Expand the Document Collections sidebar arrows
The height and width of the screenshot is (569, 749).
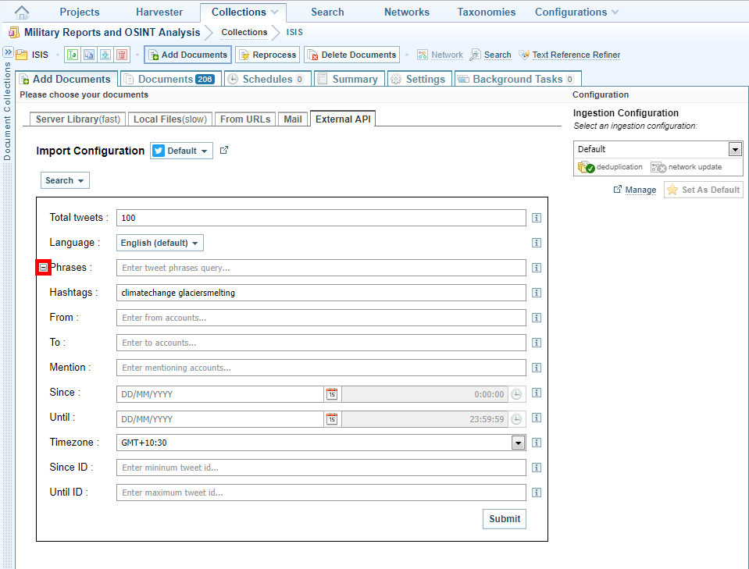coord(8,52)
